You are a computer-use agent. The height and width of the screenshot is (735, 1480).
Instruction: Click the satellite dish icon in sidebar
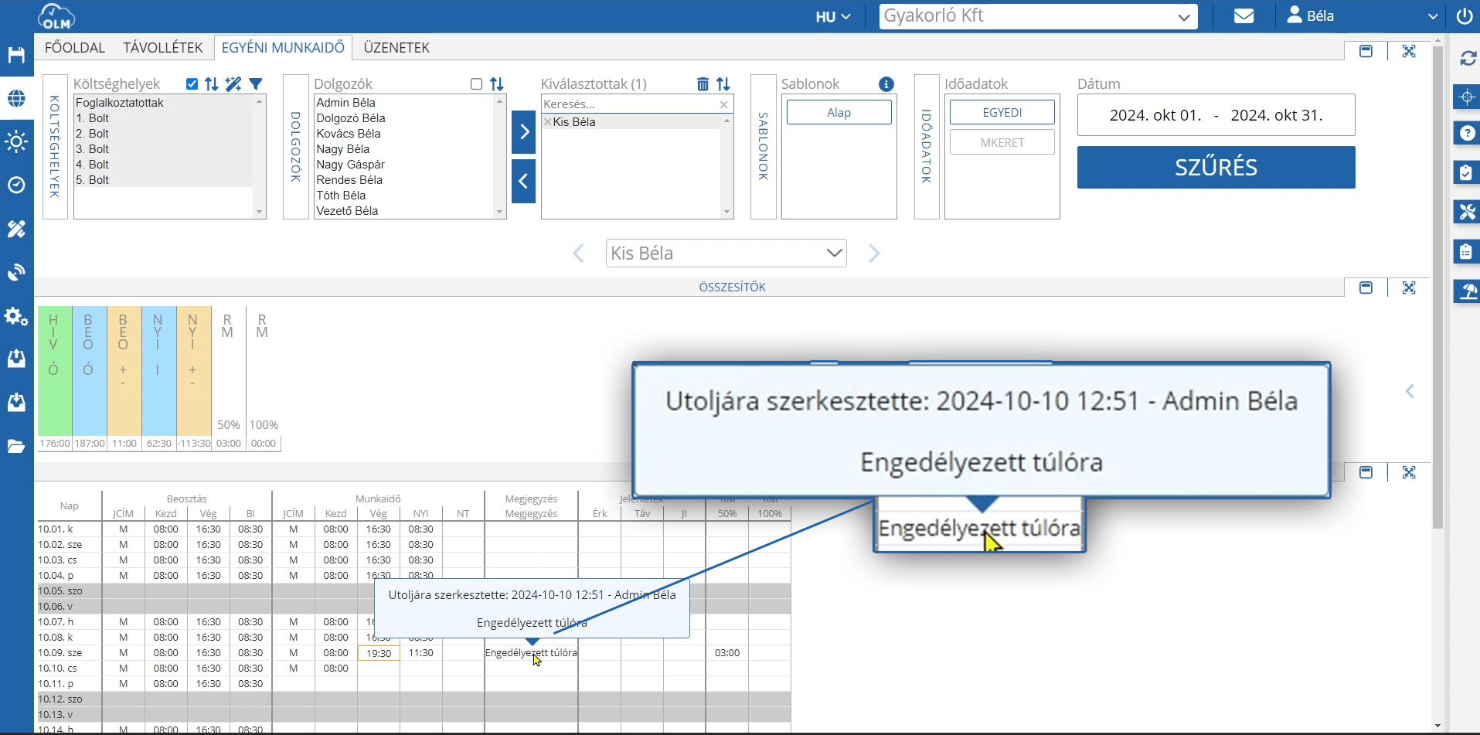pos(16,272)
